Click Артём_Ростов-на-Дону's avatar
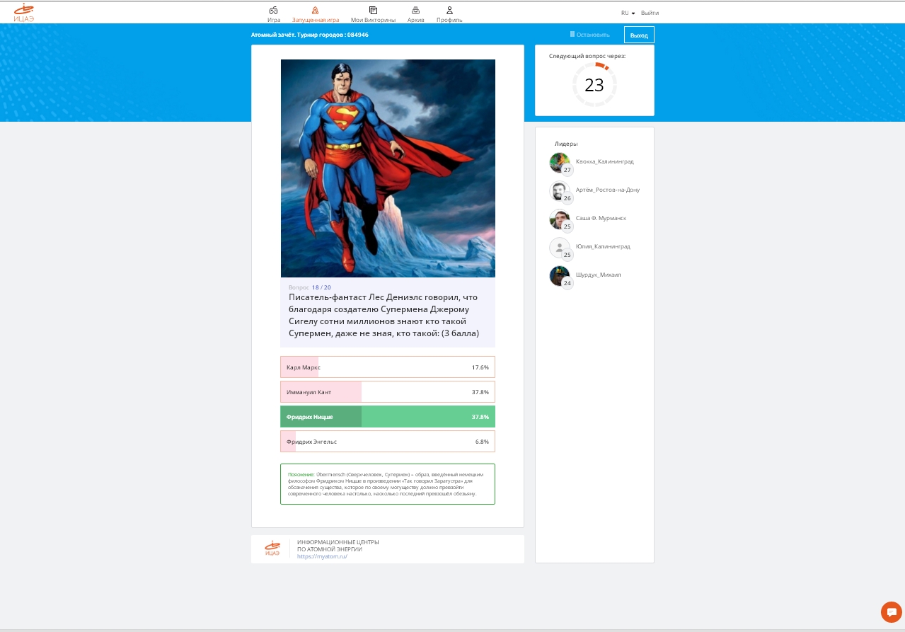Viewport: 905px width, 632px height. (560, 191)
